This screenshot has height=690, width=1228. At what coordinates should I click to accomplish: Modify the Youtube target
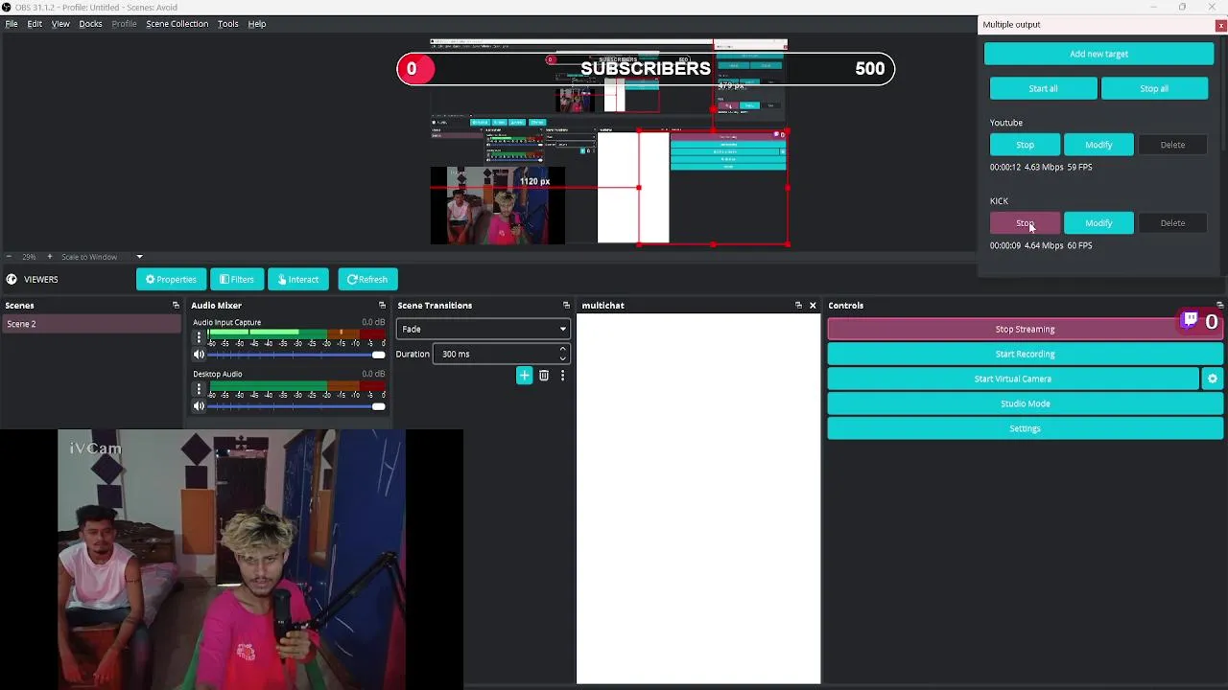[1098, 145]
